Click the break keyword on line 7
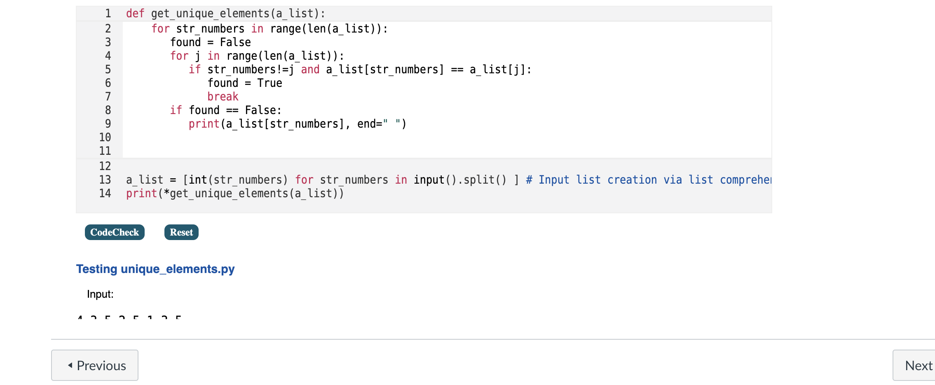 [x=223, y=96]
